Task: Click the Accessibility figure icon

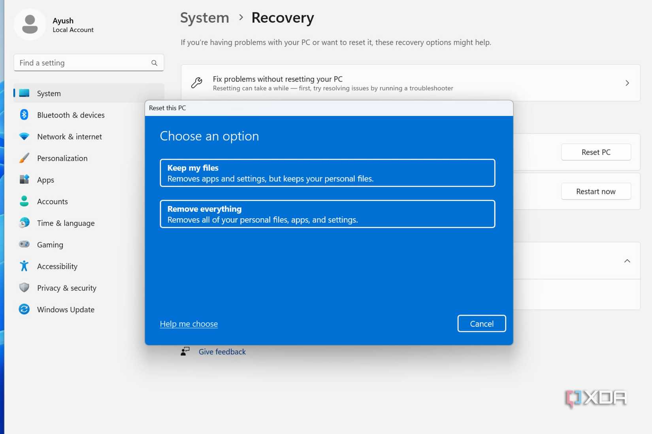Action: [24, 266]
